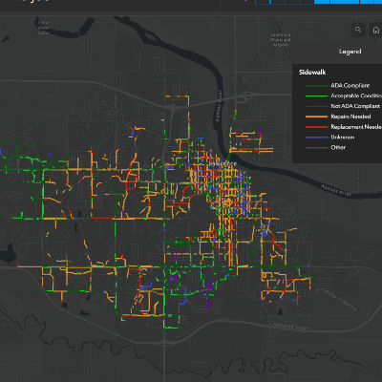This screenshot has width=382, height=382.
Task: Click the Lawrence city label on map
Action: tap(223, 163)
